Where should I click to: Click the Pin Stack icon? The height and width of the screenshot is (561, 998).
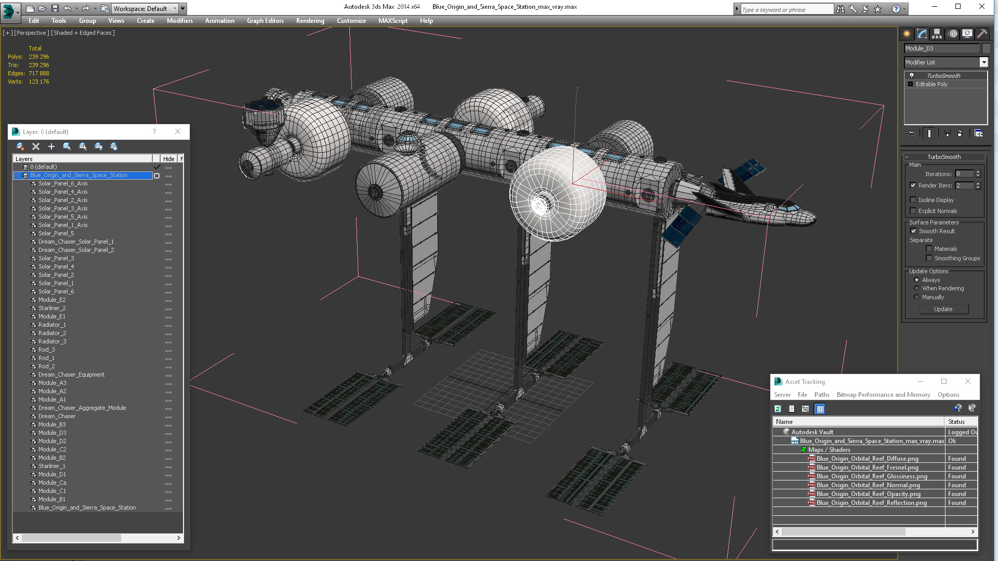tap(911, 133)
